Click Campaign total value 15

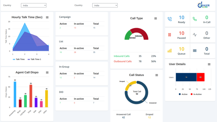point(94,28)
